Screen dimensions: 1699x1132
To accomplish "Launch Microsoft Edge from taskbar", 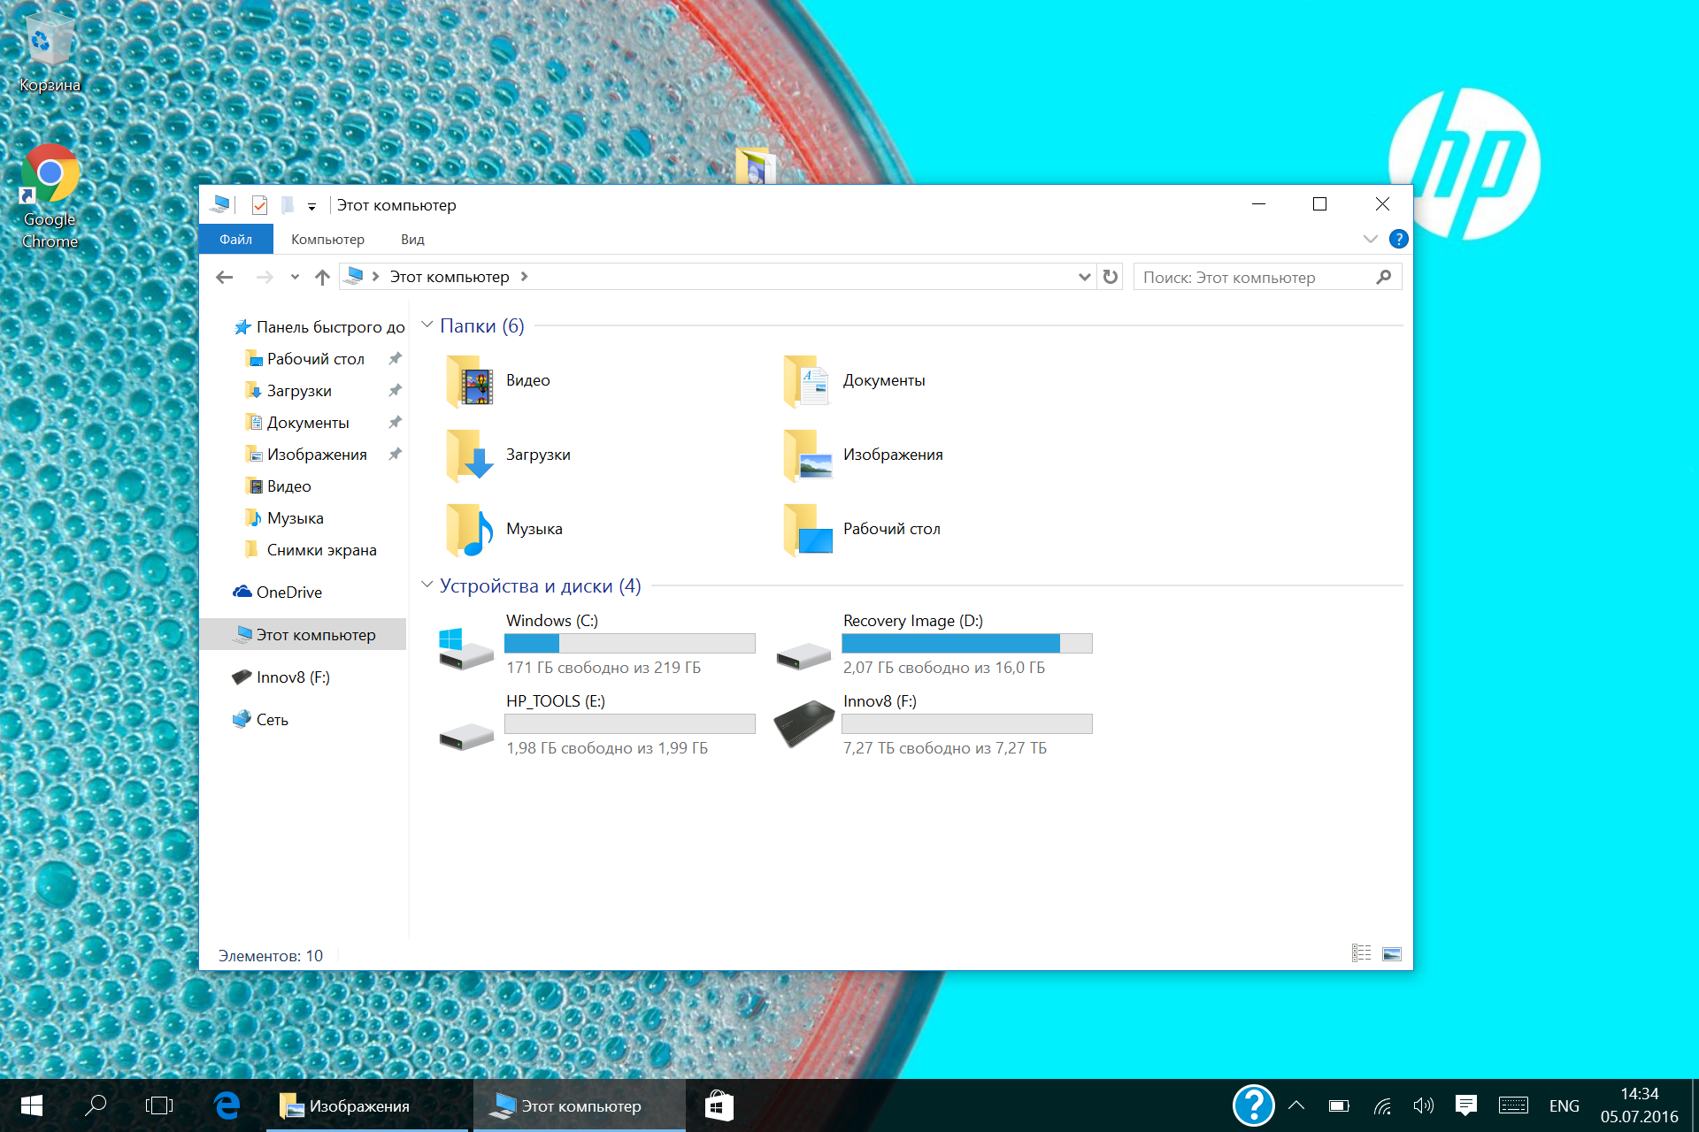I will [227, 1105].
